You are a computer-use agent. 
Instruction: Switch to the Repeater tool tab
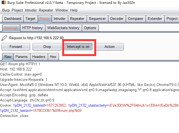(77, 18)
